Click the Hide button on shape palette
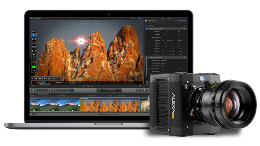Image resolution: width=260 pixels, height=146 pixels. click(x=34, y=32)
